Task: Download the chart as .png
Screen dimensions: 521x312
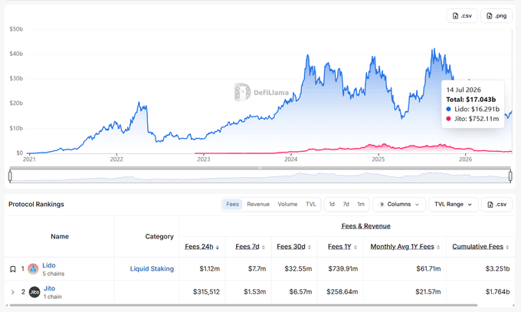Action: coord(496,15)
